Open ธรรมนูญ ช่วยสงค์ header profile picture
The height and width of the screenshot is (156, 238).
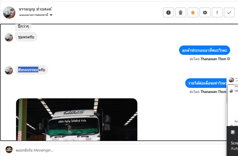click(9, 12)
